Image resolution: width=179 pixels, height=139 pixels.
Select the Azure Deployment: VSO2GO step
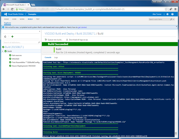click(24, 66)
